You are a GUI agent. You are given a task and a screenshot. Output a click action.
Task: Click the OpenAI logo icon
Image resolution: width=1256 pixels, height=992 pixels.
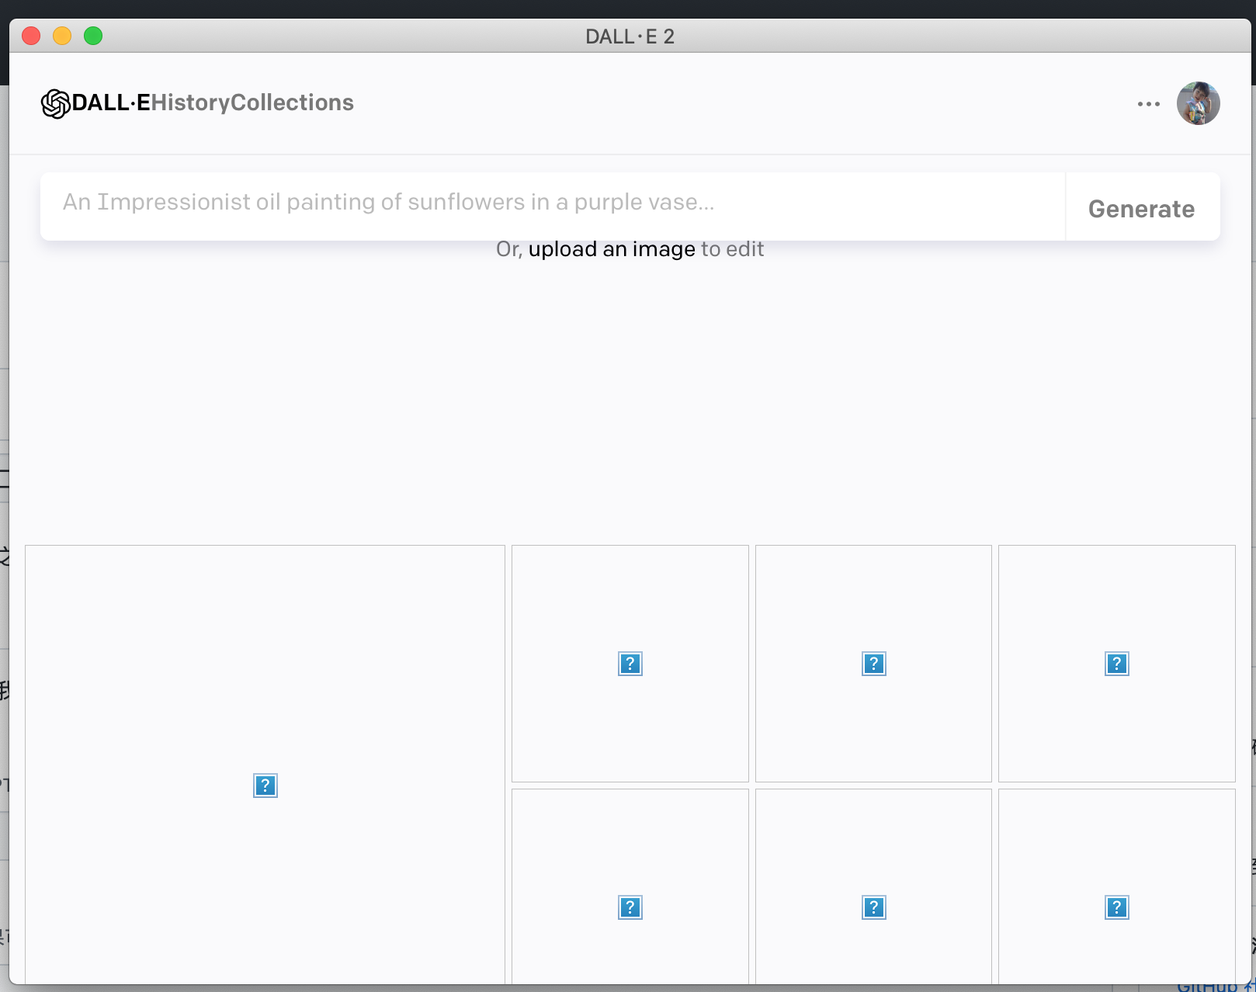pos(56,103)
